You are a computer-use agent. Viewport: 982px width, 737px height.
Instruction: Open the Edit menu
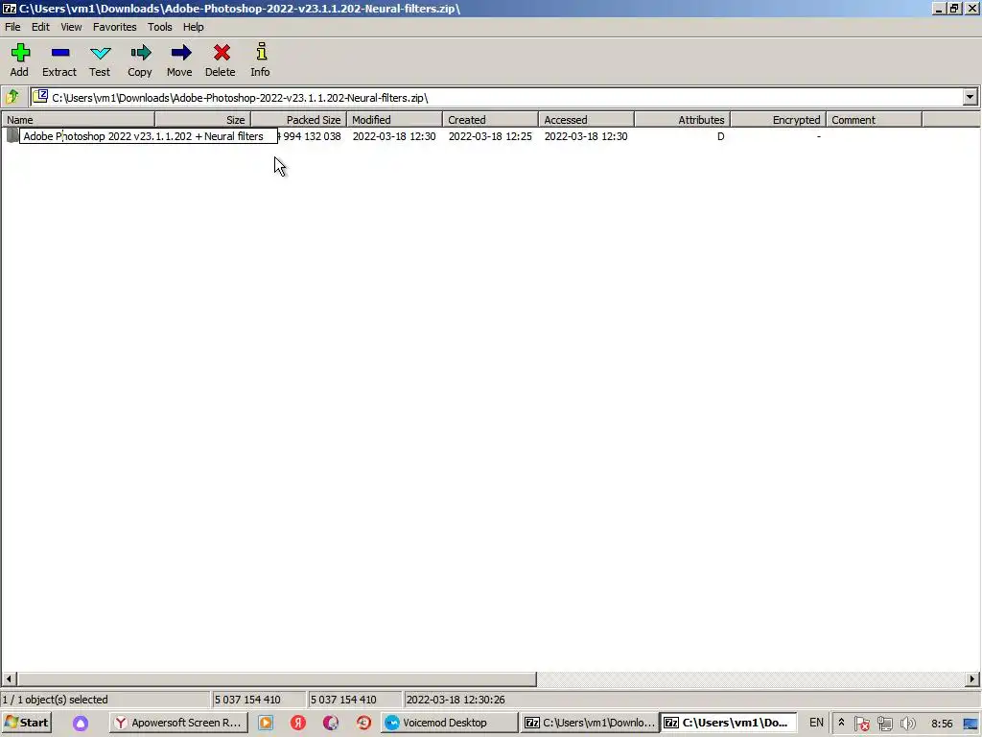point(40,27)
